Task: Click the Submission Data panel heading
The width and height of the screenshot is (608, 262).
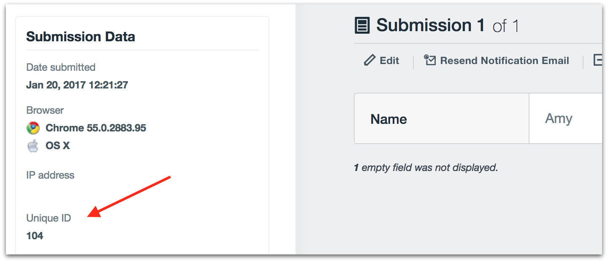Action: click(x=81, y=37)
